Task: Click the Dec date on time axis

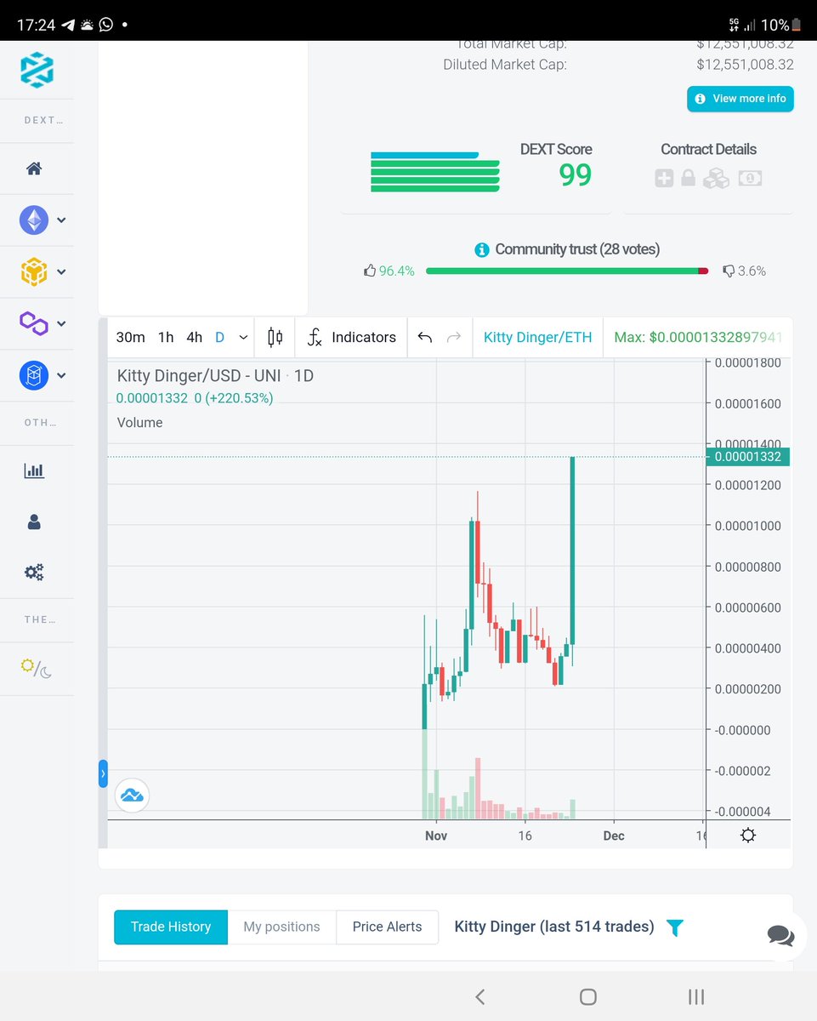Action: click(614, 836)
